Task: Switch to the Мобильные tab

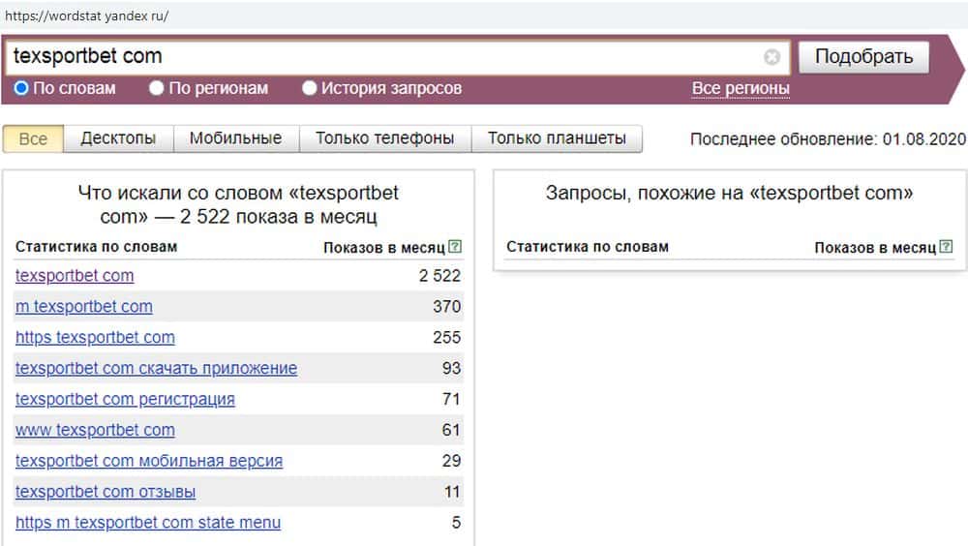Action: pos(235,138)
